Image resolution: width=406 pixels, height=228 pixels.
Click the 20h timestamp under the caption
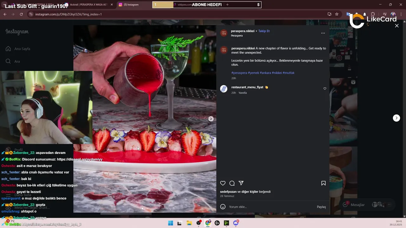pos(234,78)
